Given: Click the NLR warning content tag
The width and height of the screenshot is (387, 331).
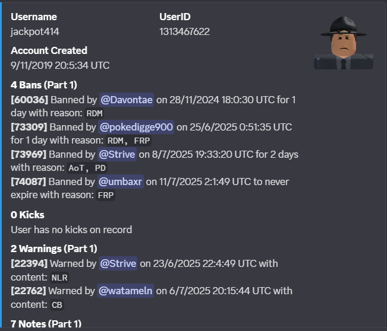Looking at the screenshot, I should (x=59, y=278).
